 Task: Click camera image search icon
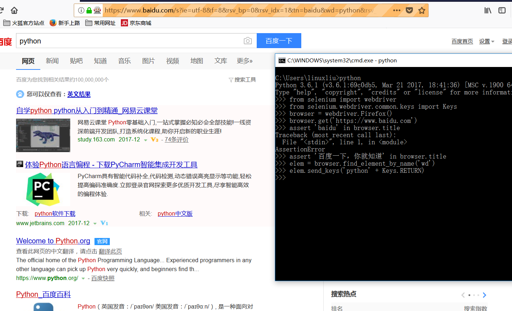pyautogui.click(x=248, y=41)
